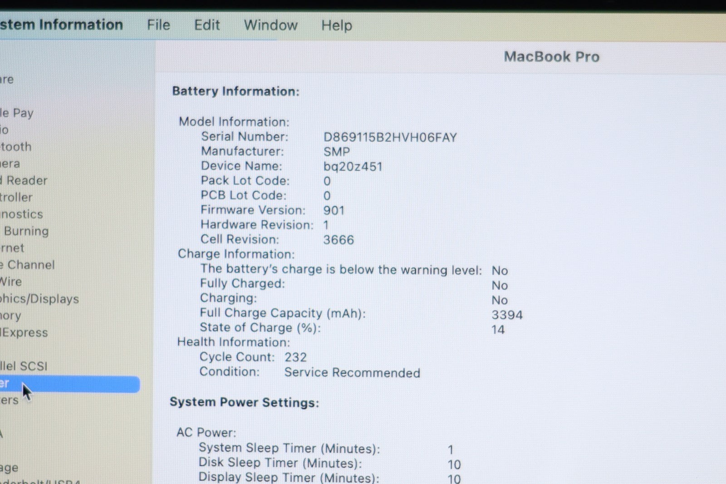The height and width of the screenshot is (484, 726).
Task: Select the Hardware sidebar heading
Action: [7, 79]
